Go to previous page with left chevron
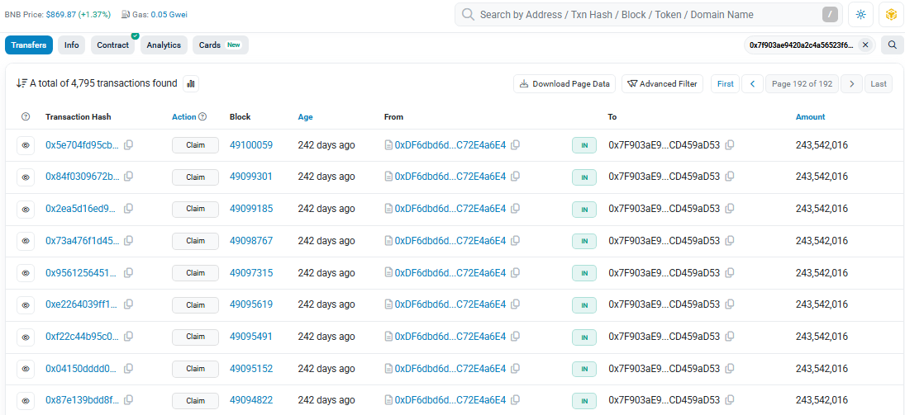Viewport: 905px width, 415px height. tap(752, 83)
